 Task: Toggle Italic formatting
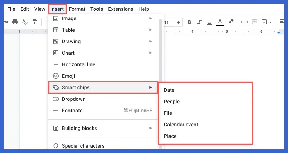[199, 22]
